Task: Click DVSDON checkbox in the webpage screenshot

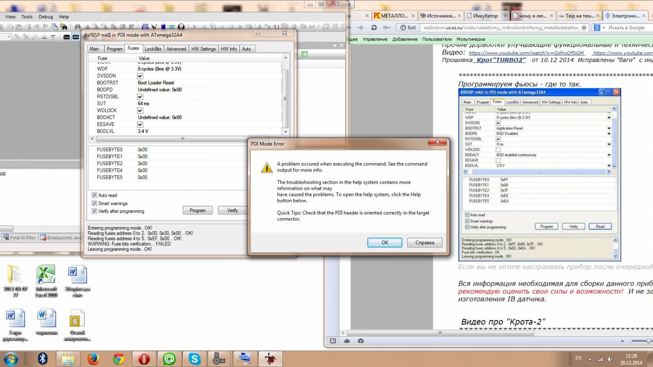Action: coord(498,123)
